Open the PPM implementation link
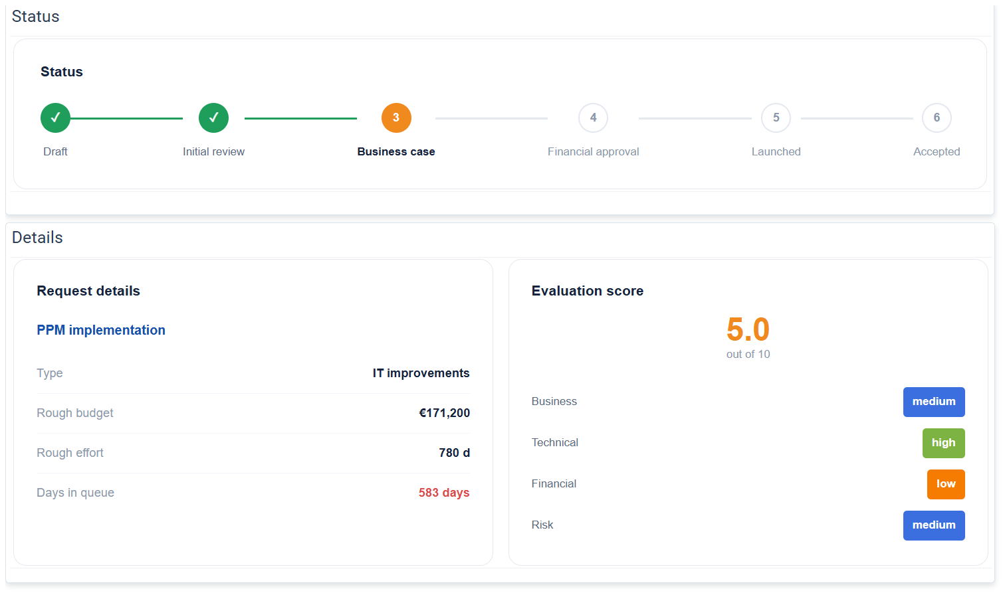This screenshot has height=593, width=1003. [101, 330]
